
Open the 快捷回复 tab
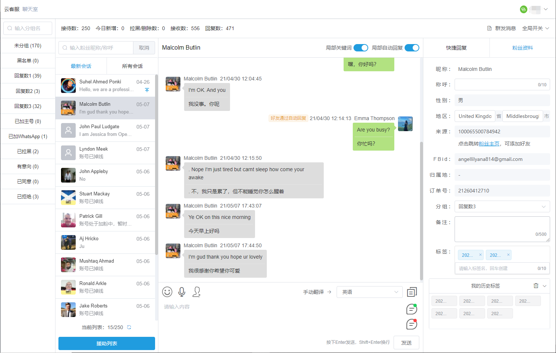(x=456, y=48)
